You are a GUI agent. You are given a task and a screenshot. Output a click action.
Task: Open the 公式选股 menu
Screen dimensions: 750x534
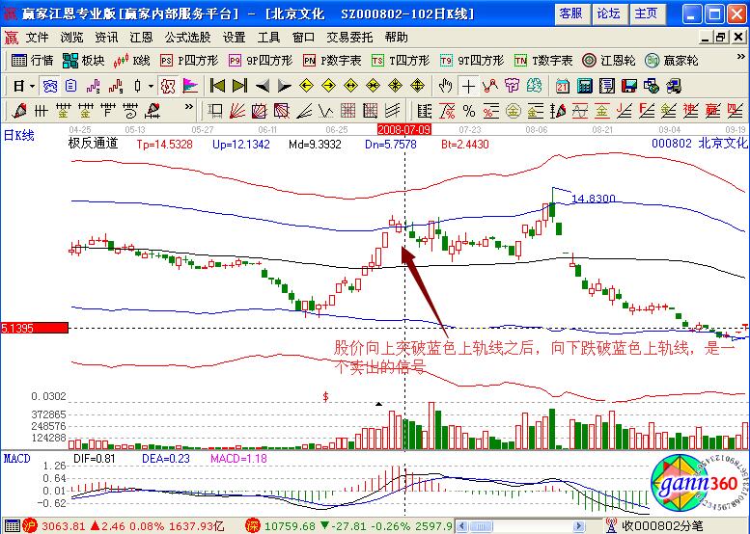(x=187, y=37)
